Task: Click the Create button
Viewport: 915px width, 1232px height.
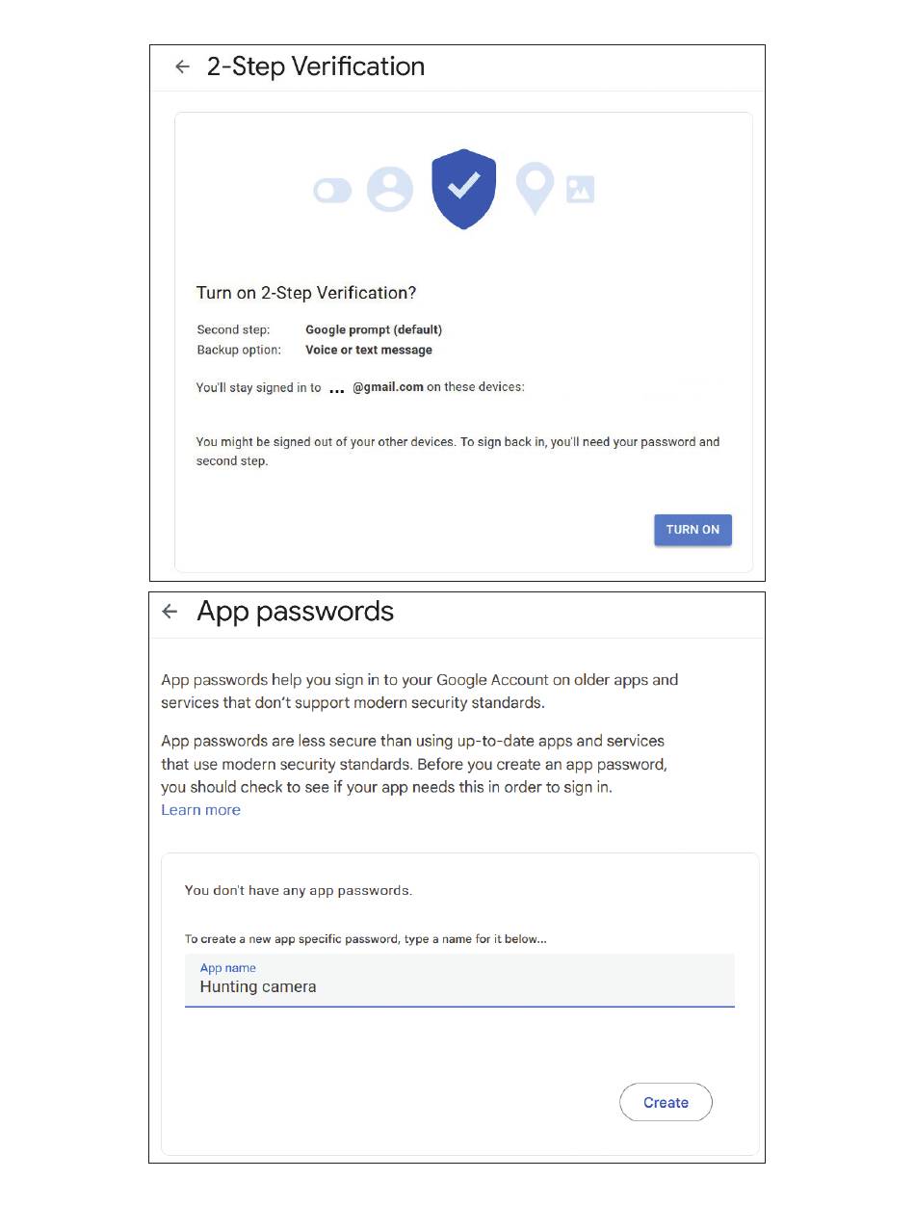Action: [666, 1103]
